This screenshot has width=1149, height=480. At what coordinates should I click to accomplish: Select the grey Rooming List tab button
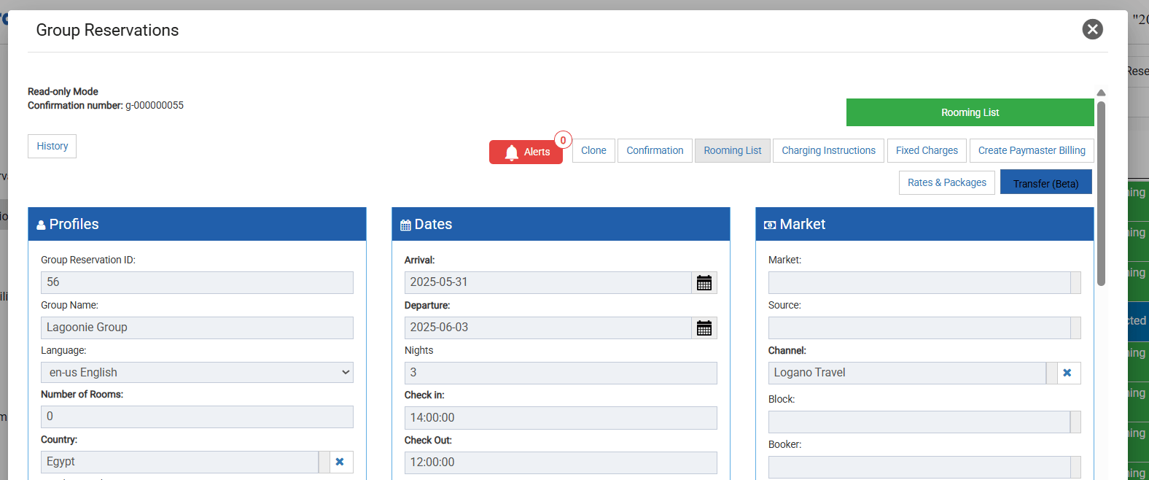tap(733, 150)
